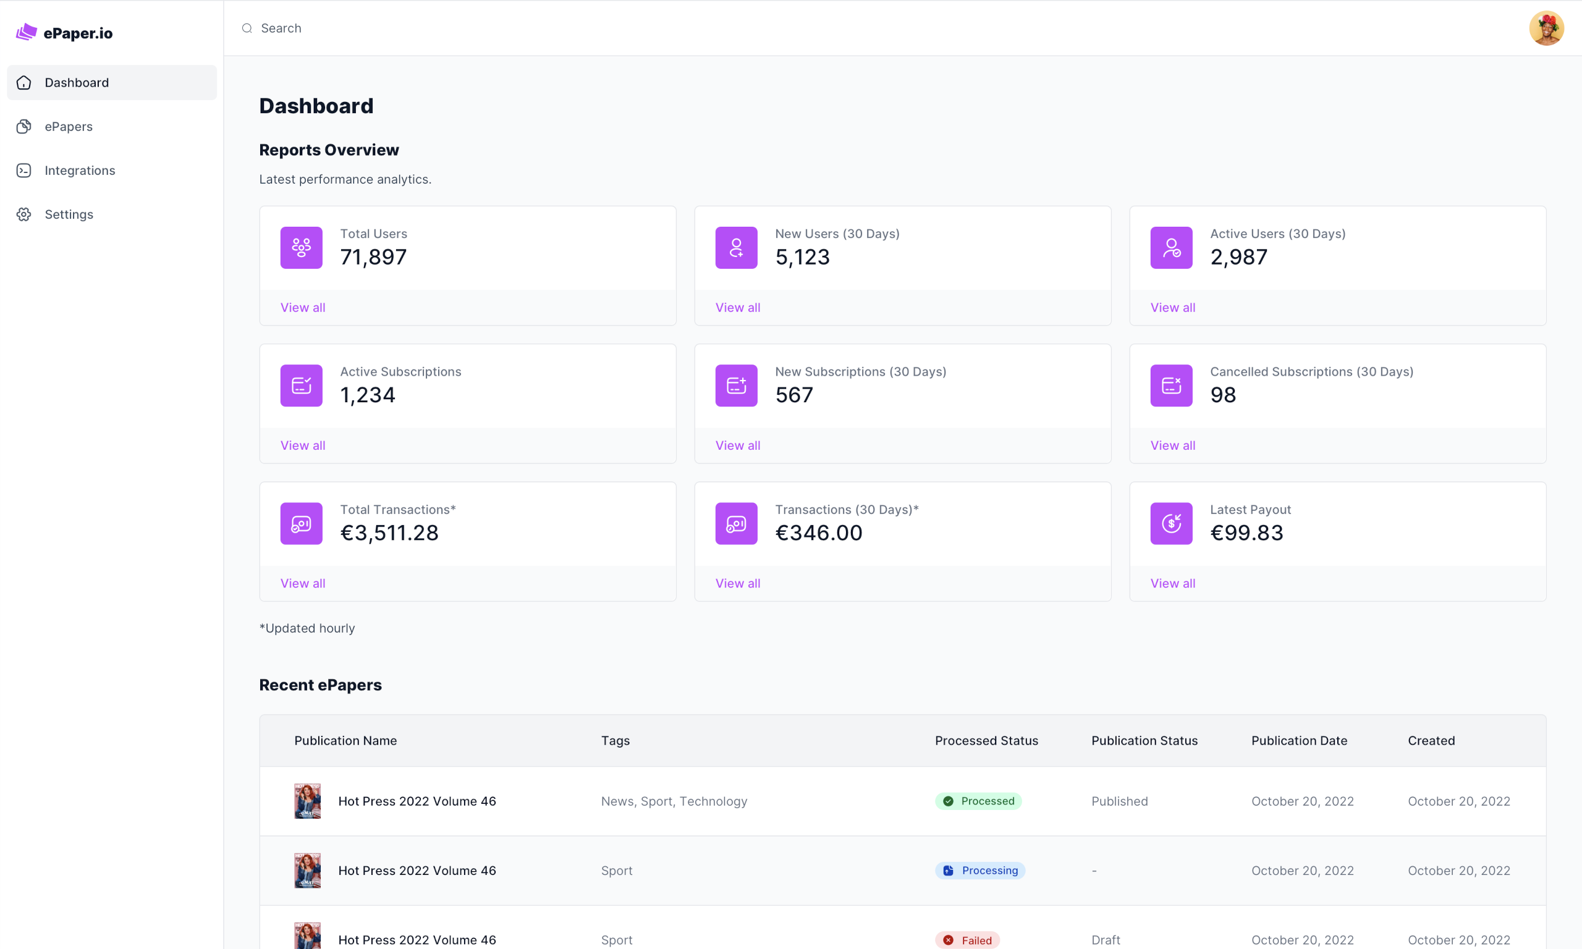Click the Total Users group icon
Viewport: 1582px width, 949px height.
pyautogui.click(x=301, y=248)
